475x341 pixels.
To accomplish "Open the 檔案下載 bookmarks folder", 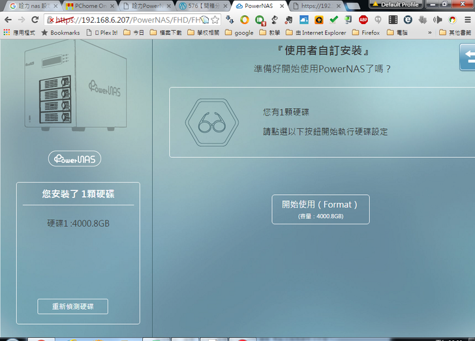I will click(x=166, y=33).
